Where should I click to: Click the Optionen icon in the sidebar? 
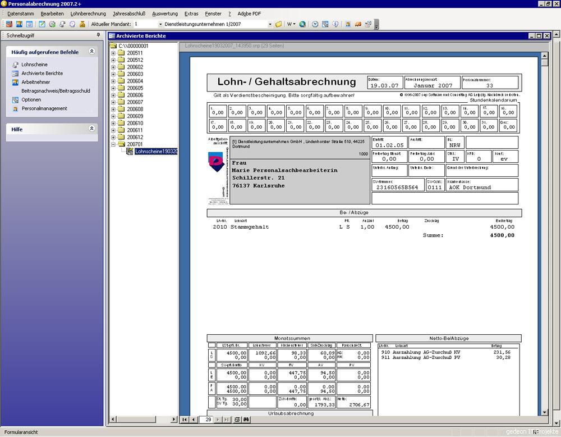(15, 99)
